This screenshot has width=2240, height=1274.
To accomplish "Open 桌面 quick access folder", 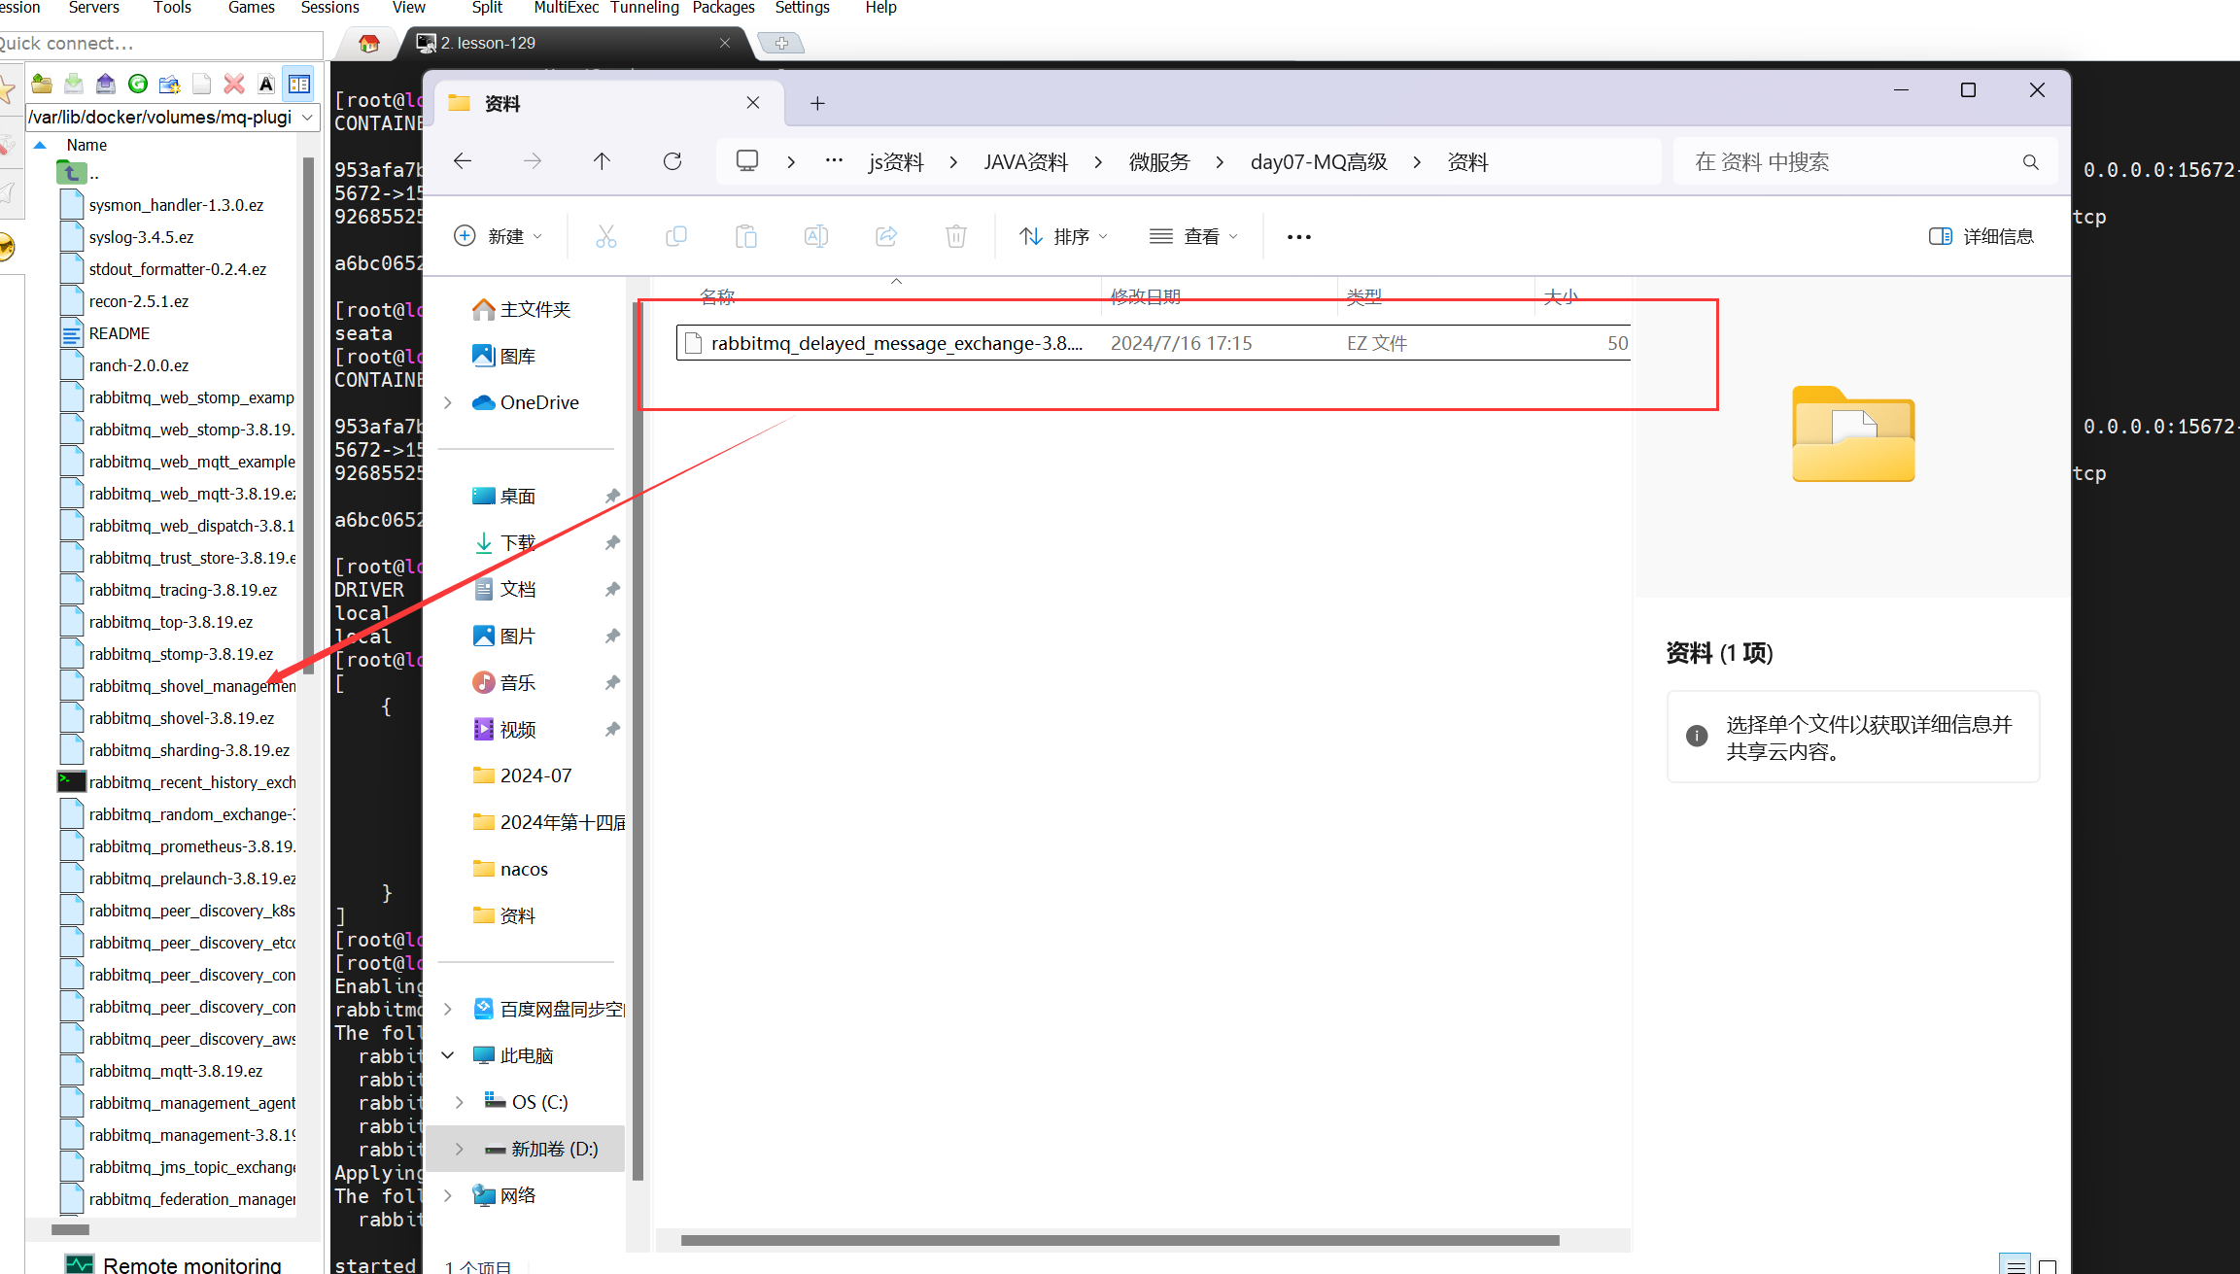I will pos(504,496).
